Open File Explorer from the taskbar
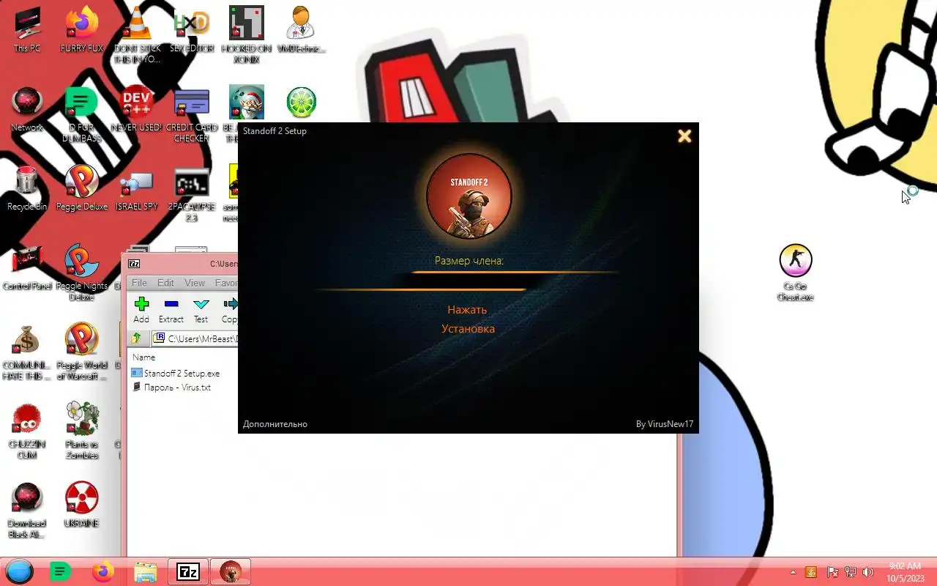937x586 pixels. pos(146,571)
